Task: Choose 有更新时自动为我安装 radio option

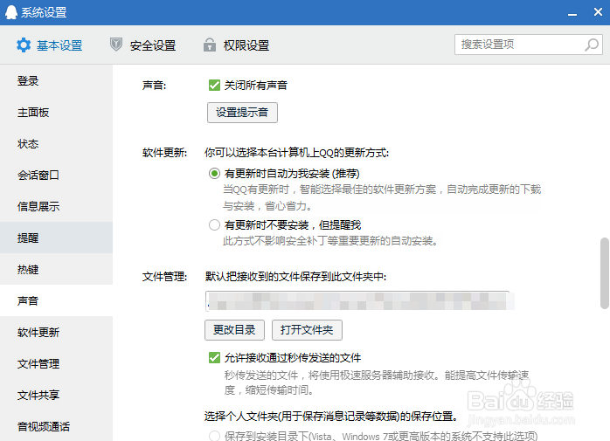Action: (x=214, y=173)
